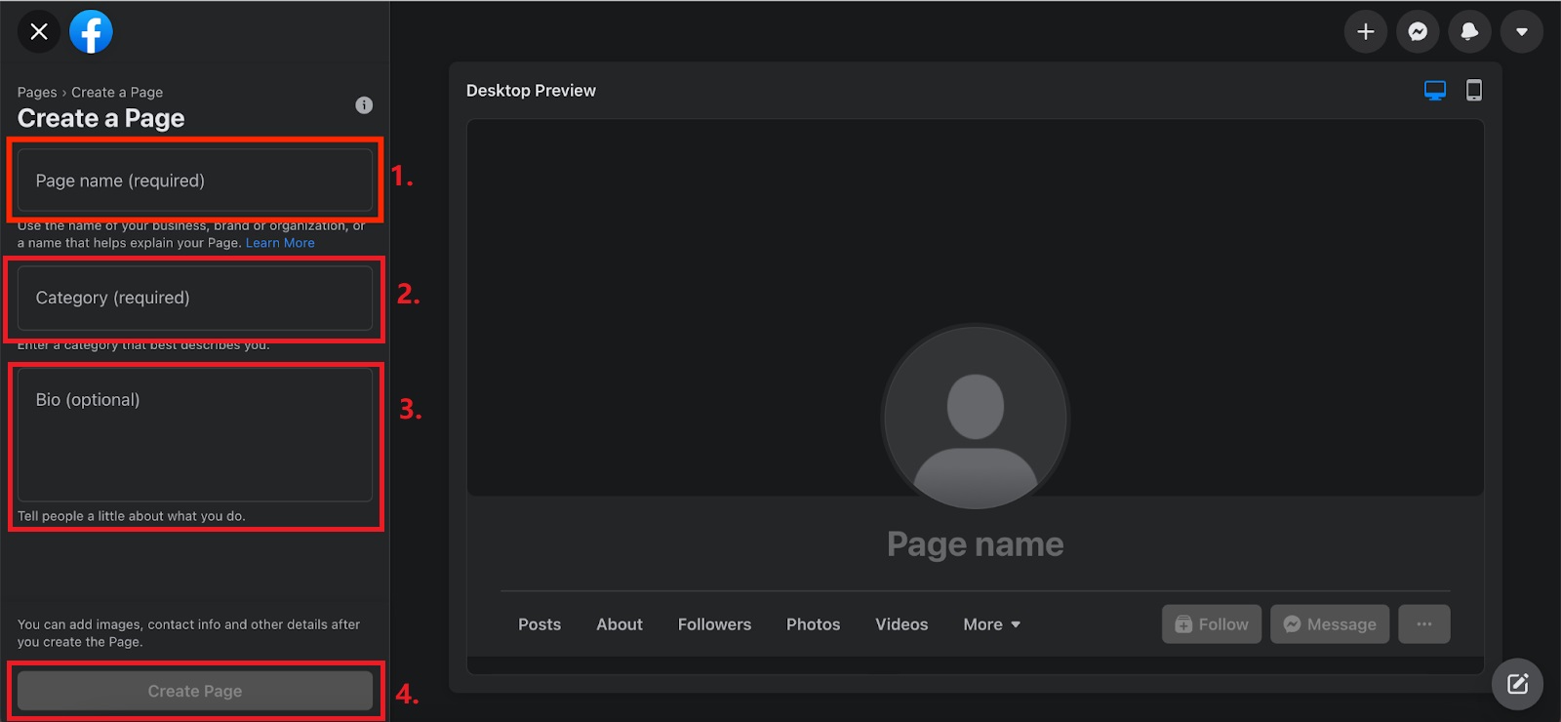Switch to desktop preview view
The height and width of the screenshot is (722, 1561).
click(x=1434, y=91)
